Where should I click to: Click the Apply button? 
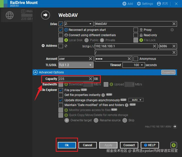click(x=108, y=145)
